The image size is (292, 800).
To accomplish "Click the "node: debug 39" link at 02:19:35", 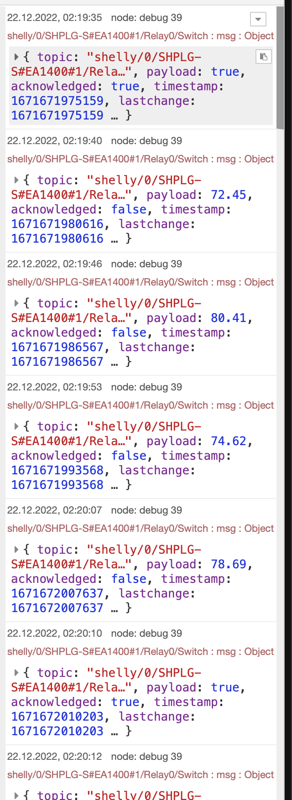I will point(146,18).
